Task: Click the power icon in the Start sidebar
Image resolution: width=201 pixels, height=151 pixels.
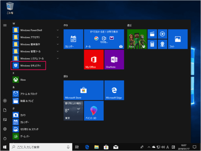Action: (x=5, y=138)
